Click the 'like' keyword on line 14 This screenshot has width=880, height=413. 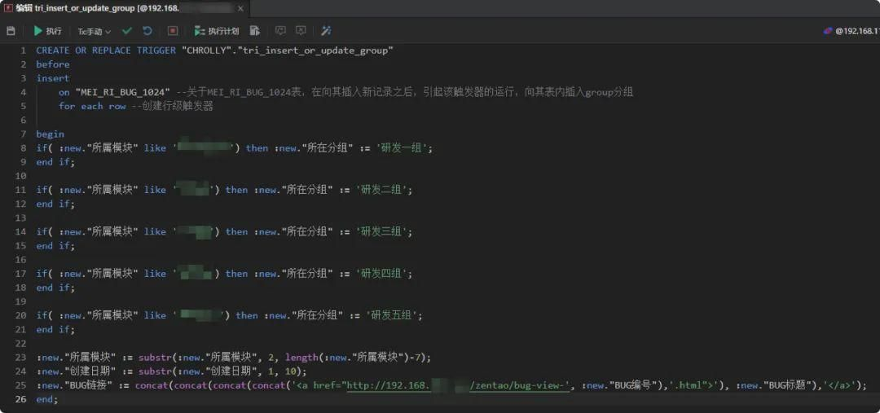tap(155, 231)
